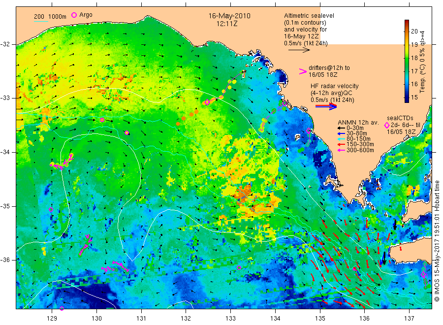Image resolution: width=443 pixels, height=325 pixels.
Task: Click the 16-May-2010 date title
Action: (x=229, y=16)
